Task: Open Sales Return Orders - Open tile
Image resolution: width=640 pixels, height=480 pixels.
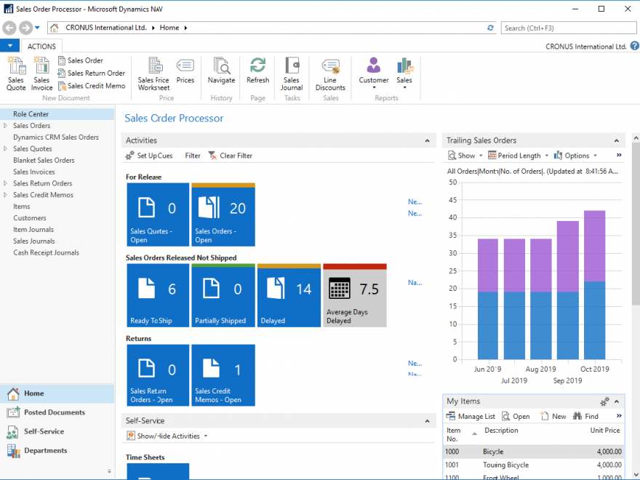Action: coord(158,375)
